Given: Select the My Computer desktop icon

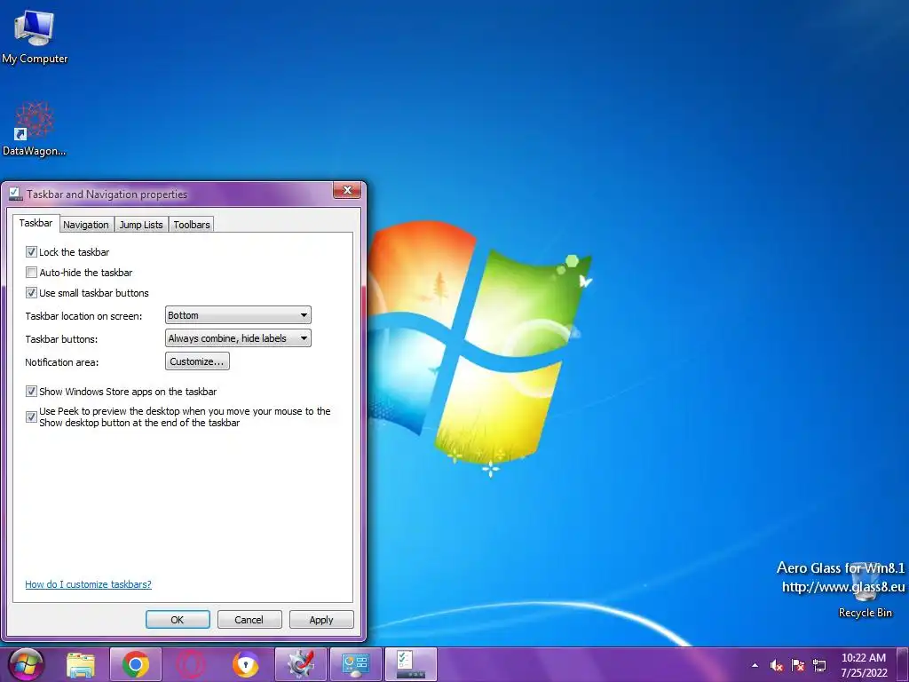Looking at the screenshot, I should coord(35,36).
